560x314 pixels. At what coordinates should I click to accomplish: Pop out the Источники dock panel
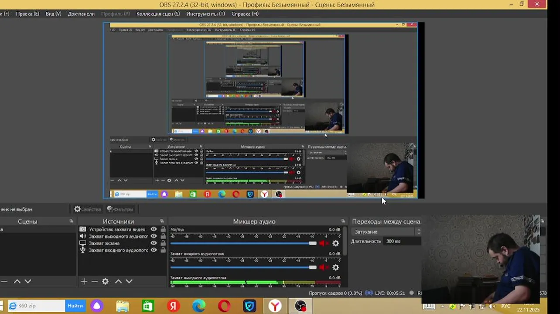[162, 222]
